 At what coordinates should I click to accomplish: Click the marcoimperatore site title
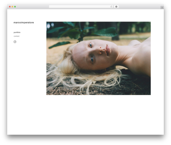[x=24, y=23]
